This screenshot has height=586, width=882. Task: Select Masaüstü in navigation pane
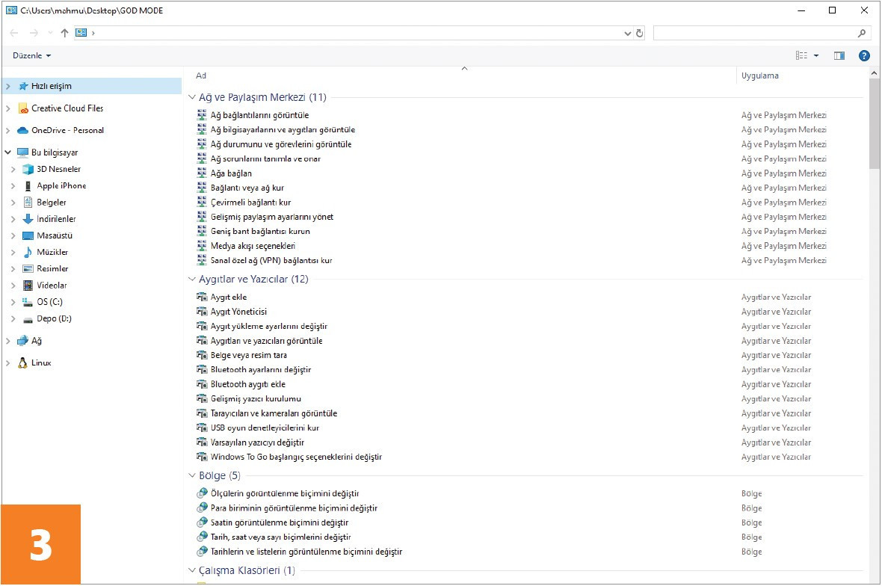(55, 235)
